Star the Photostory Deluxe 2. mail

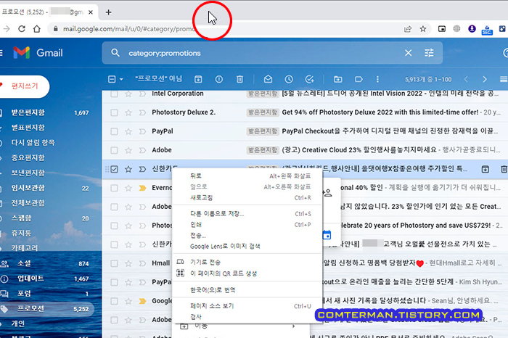point(128,112)
